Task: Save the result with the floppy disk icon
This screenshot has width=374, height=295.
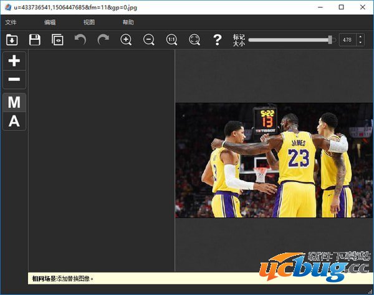Action: (x=34, y=40)
